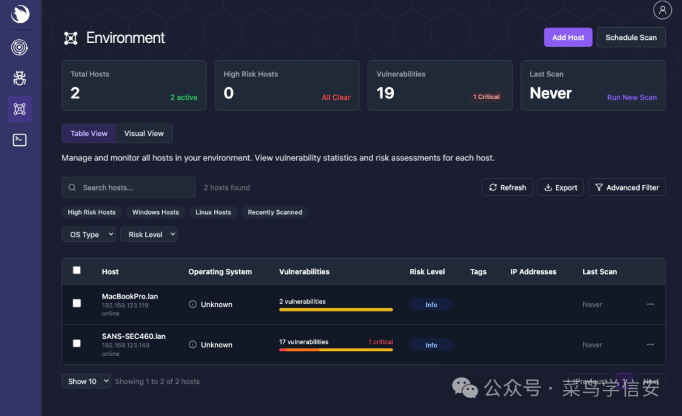682x416 pixels.
Task: Open the terminal console sidebar icon
Action: click(20, 140)
